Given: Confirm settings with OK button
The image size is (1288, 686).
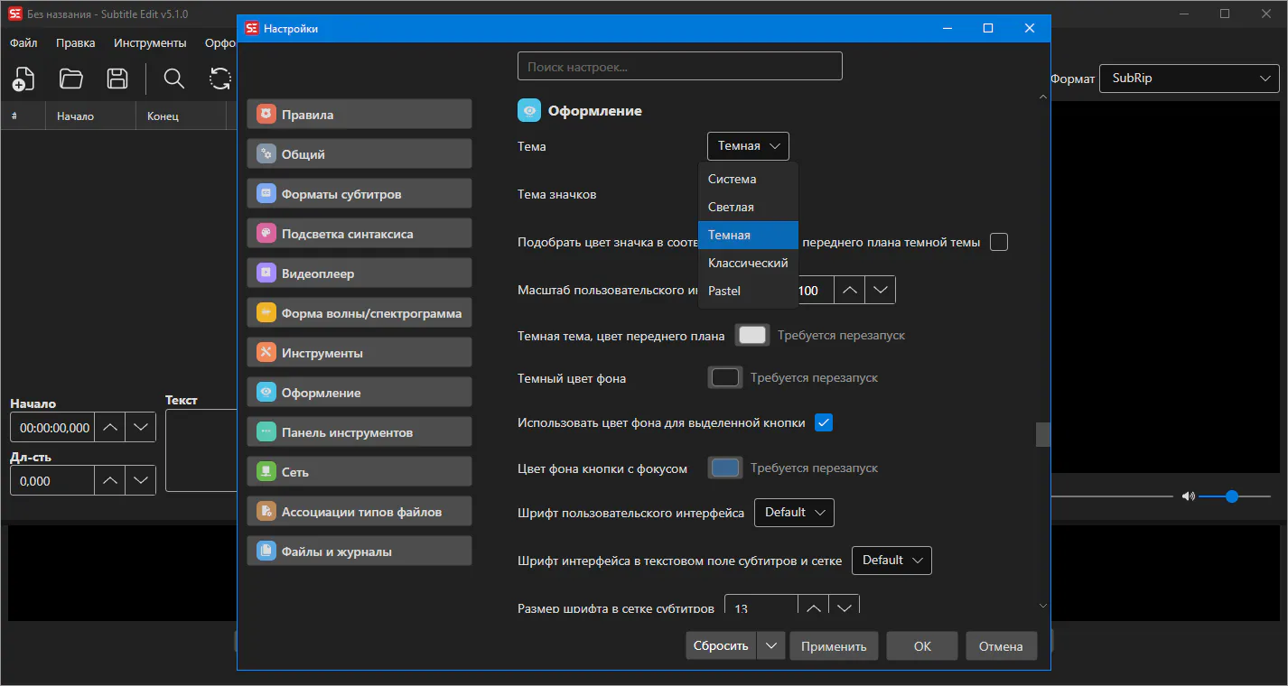Looking at the screenshot, I should [x=922, y=646].
